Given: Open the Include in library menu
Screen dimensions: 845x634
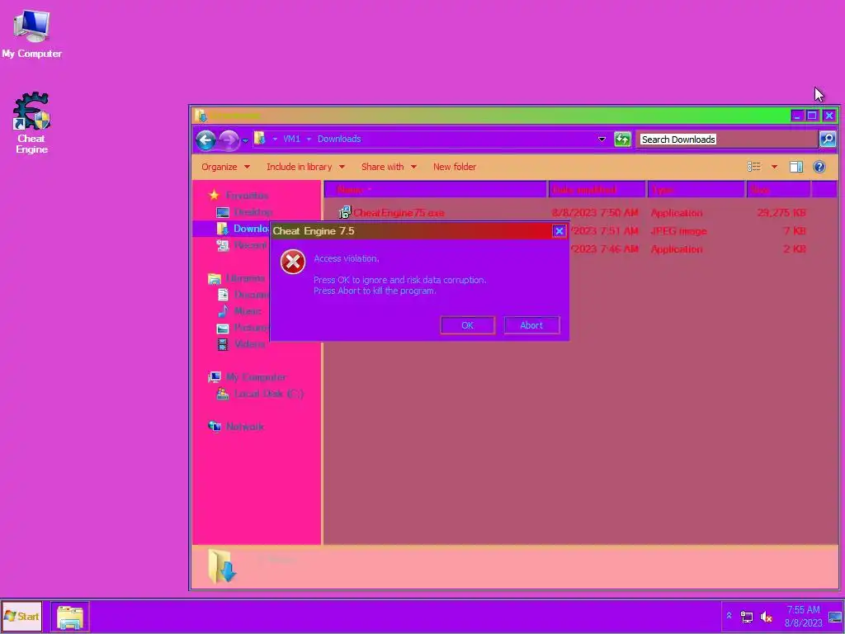Looking at the screenshot, I should pos(305,167).
